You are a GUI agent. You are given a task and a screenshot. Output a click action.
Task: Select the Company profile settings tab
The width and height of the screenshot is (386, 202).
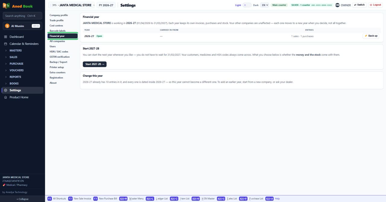coord(59,15)
